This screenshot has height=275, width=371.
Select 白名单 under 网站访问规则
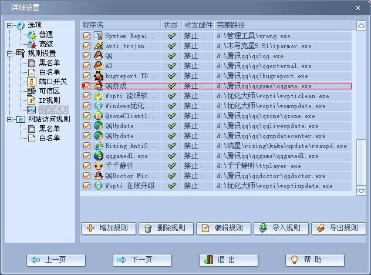point(49,138)
